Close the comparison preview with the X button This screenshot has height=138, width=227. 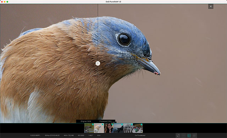point(211,6)
